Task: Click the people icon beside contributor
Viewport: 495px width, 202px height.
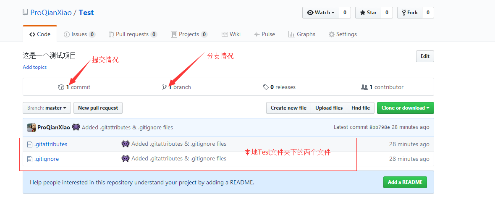Action: 364,87
